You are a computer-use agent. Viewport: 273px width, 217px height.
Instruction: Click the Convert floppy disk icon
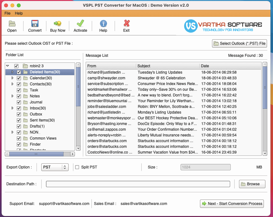35,23
